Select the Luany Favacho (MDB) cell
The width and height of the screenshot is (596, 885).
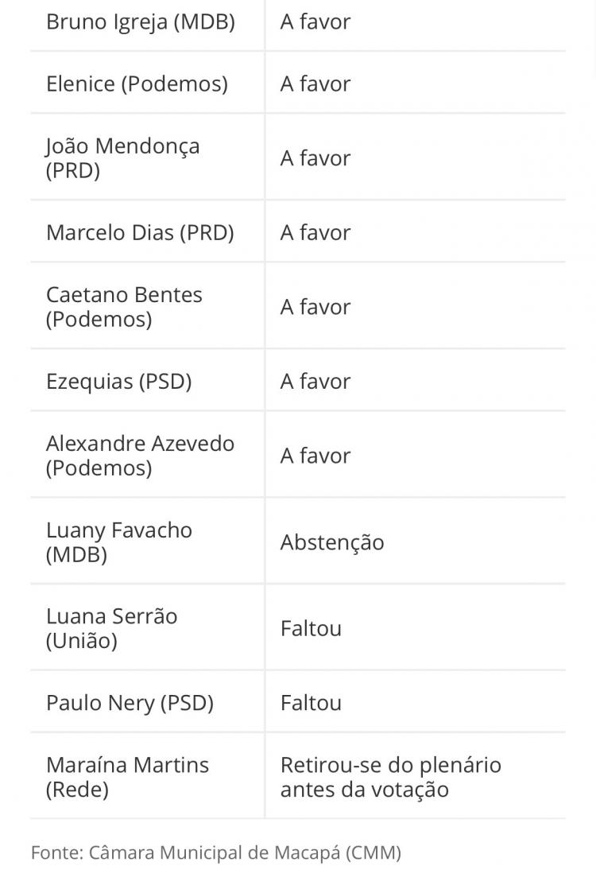[x=119, y=542]
